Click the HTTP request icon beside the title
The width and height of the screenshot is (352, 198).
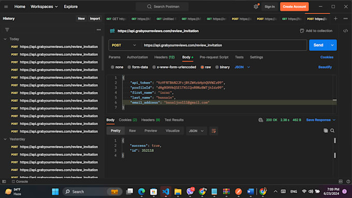coord(112,31)
